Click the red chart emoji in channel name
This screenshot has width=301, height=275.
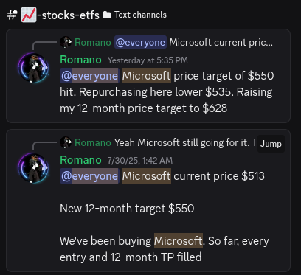click(x=29, y=15)
